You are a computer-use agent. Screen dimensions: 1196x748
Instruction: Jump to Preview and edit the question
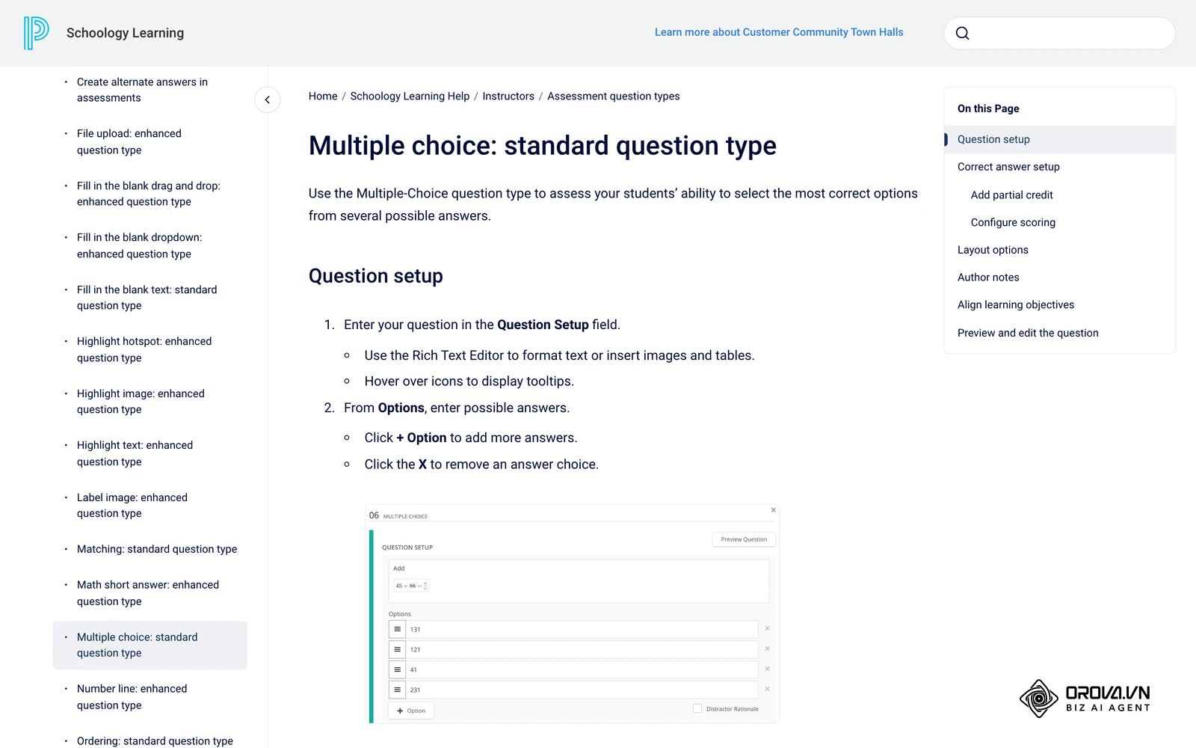(1028, 333)
